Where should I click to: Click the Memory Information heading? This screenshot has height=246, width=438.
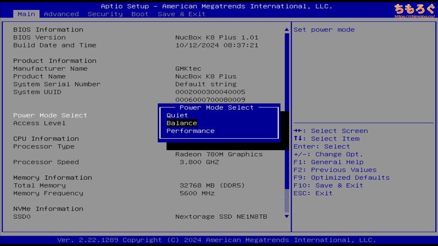pos(53,178)
